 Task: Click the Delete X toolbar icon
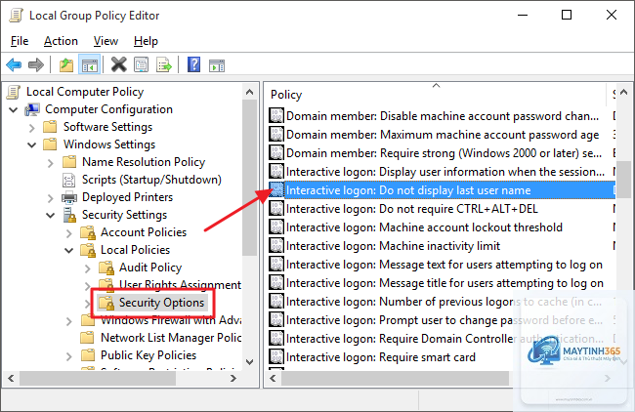click(118, 64)
